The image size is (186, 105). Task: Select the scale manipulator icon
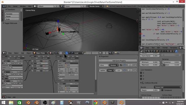pos(72,53)
